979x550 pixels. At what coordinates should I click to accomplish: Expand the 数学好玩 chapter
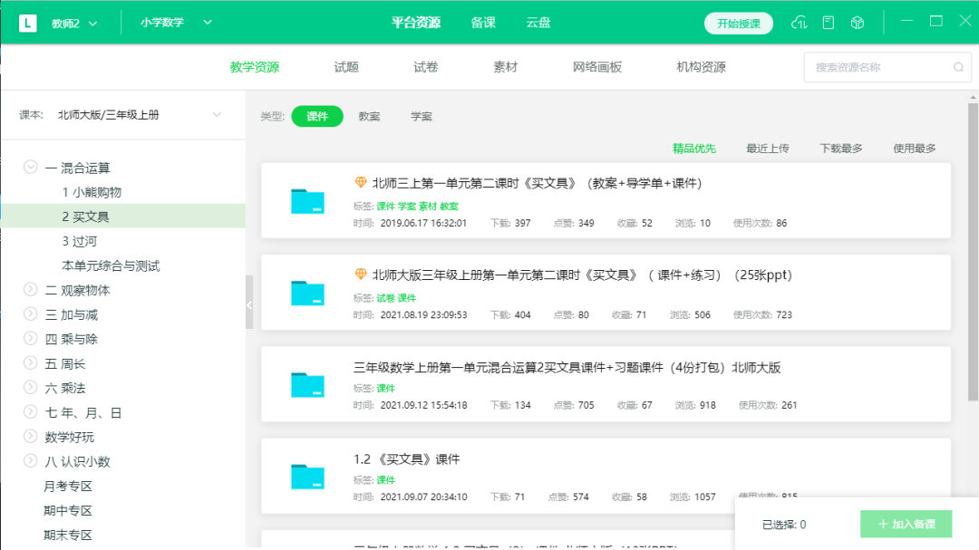point(30,436)
